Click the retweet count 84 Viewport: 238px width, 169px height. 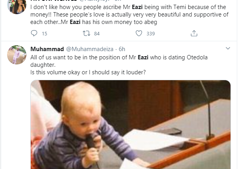97,34
